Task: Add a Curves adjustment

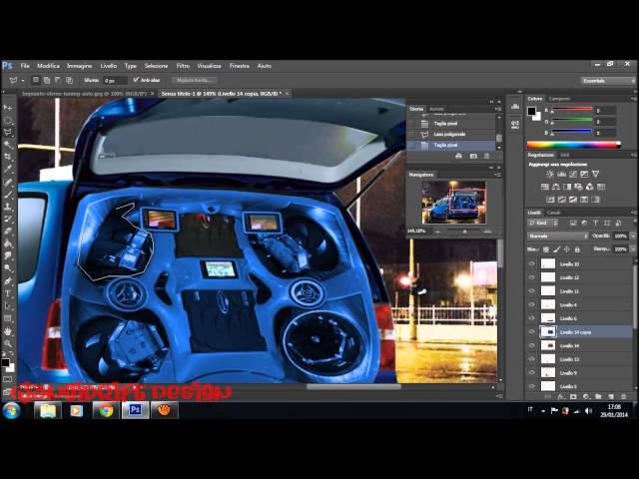Action: click(573, 175)
